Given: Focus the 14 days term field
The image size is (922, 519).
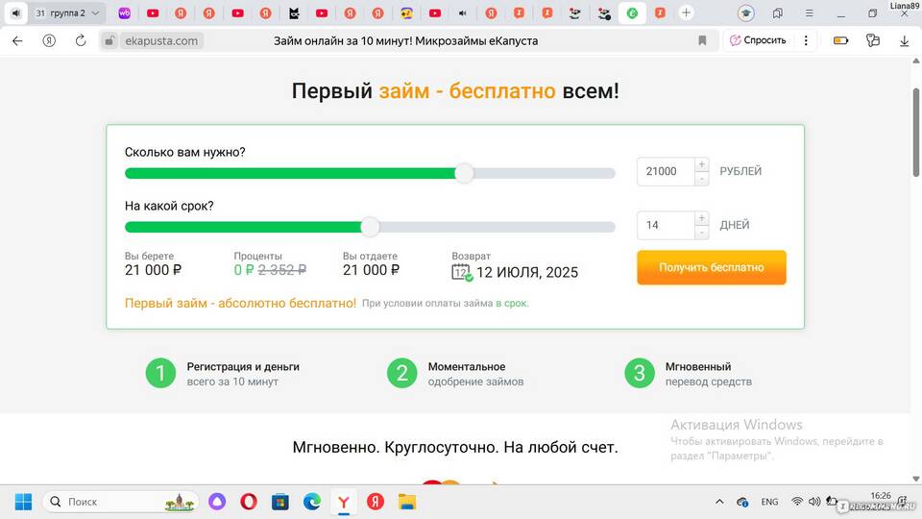Looking at the screenshot, I should [x=666, y=225].
